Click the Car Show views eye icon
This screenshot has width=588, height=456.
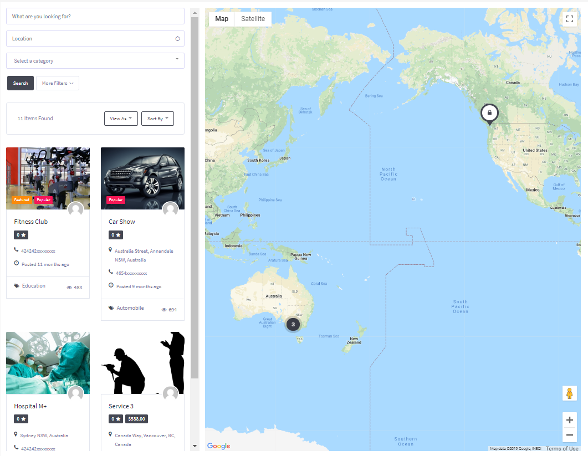tap(164, 310)
